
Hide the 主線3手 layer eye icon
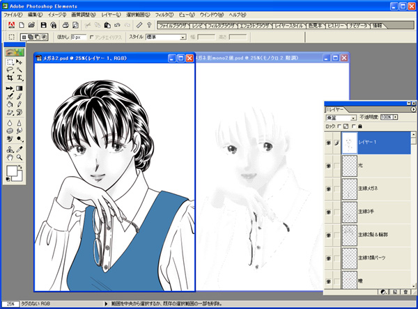(x=329, y=212)
